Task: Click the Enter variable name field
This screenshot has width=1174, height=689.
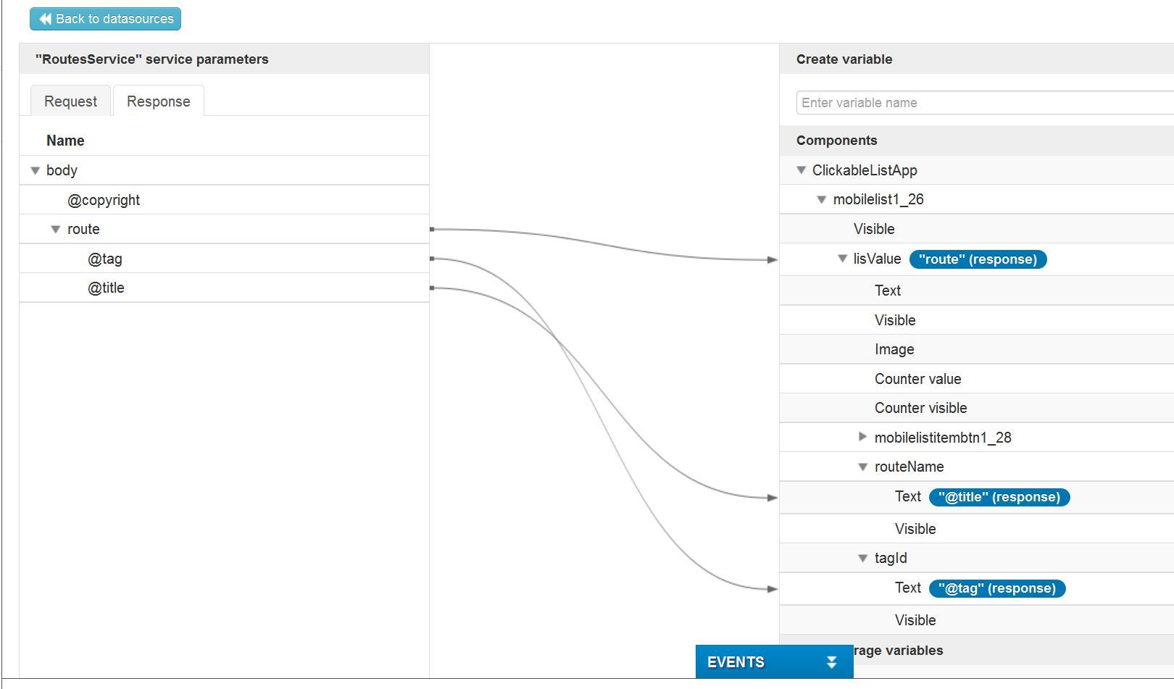Action: 984,103
